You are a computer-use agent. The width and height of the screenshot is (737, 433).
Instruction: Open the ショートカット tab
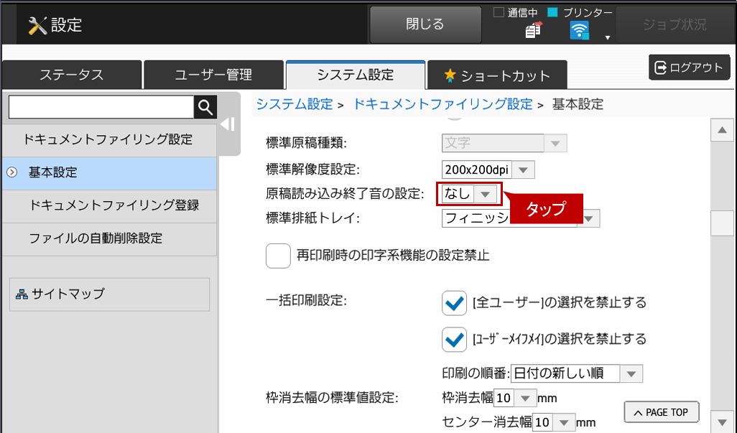(497, 75)
